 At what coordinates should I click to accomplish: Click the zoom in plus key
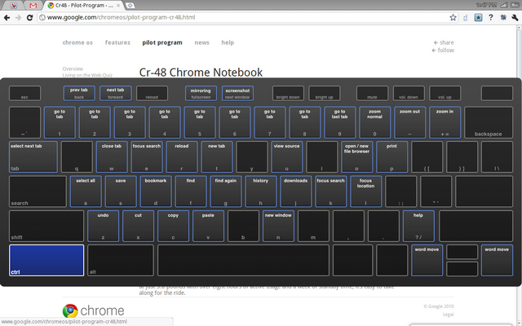coord(445,122)
